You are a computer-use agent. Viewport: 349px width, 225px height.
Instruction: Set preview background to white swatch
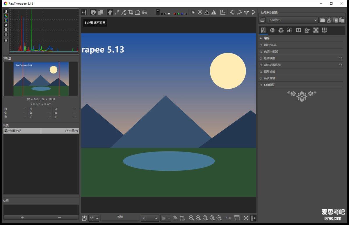[169, 14]
